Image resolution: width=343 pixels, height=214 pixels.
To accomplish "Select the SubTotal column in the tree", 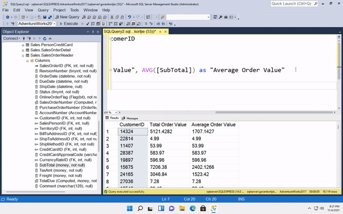I will coord(62,165).
